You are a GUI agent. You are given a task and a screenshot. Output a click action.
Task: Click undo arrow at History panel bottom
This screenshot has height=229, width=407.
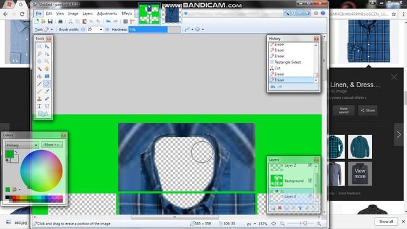273,87
